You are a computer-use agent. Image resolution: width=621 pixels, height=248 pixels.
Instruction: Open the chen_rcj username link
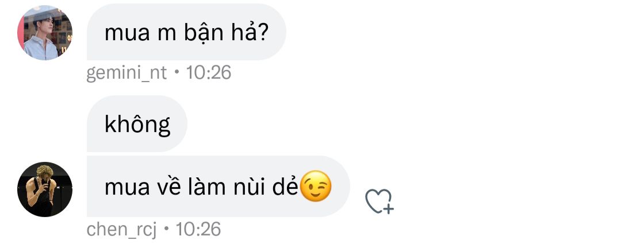tap(122, 229)
